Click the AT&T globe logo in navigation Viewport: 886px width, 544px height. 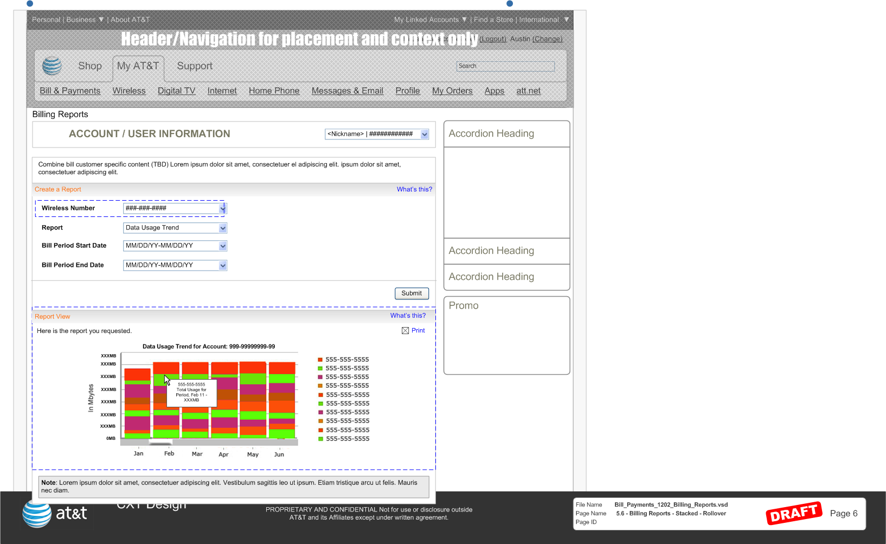[x=52, y=66]
